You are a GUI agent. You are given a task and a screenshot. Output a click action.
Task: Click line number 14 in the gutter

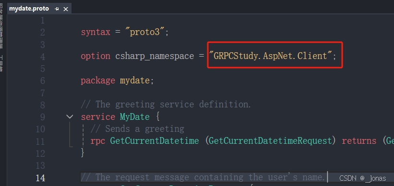point(40,178)
